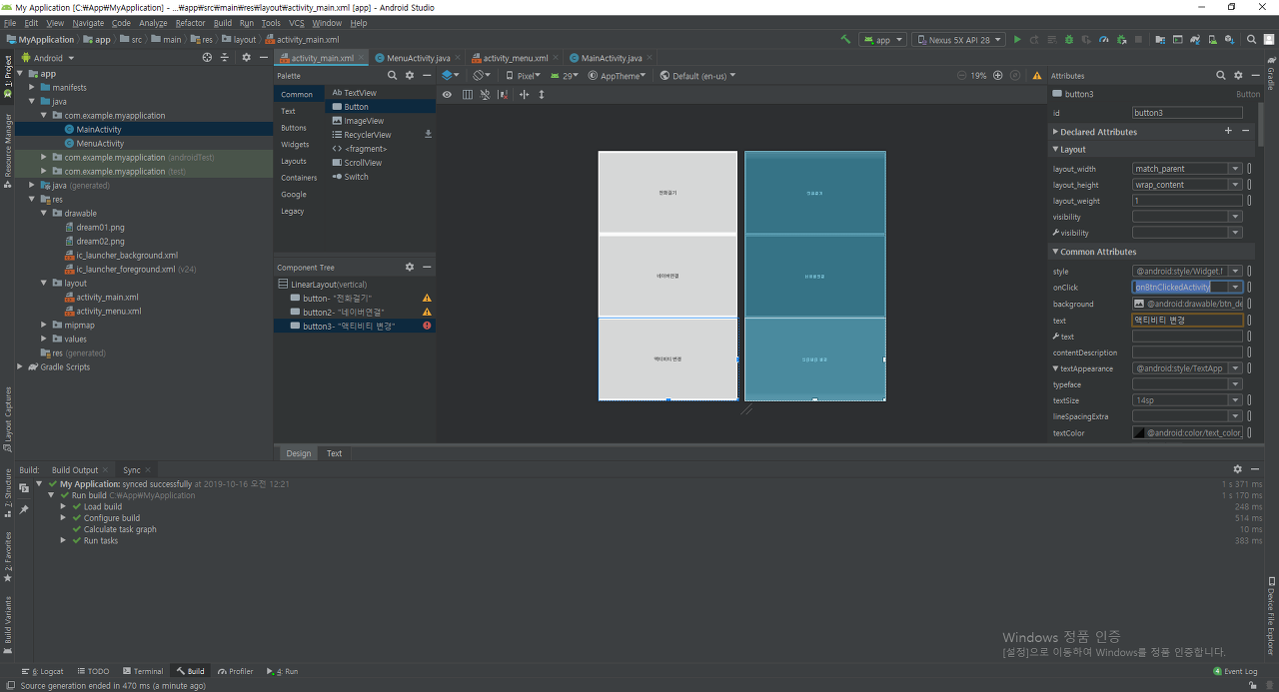Select MenuActivity in project tree
1279x692 pixels.
click(100, 144)
